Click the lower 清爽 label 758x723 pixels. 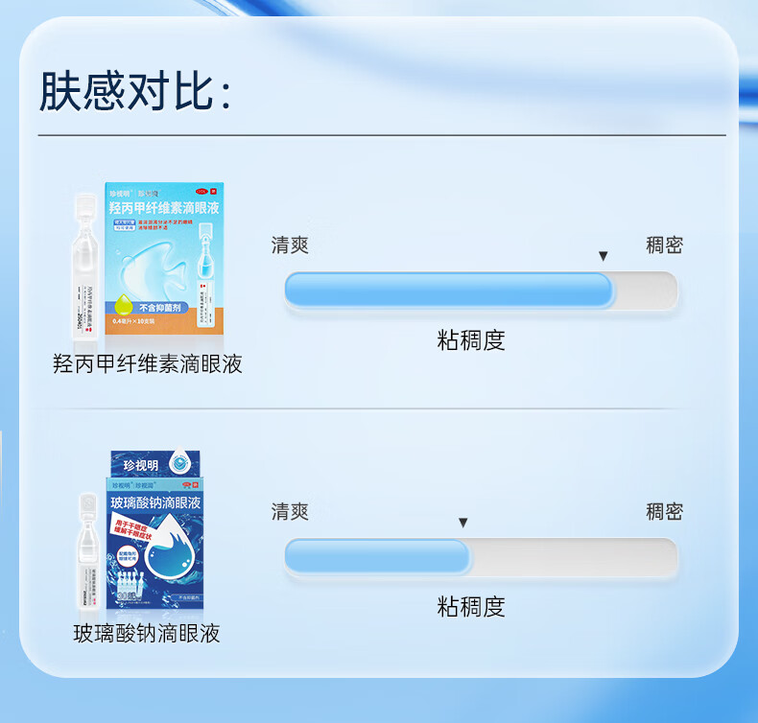click(290, 511)
